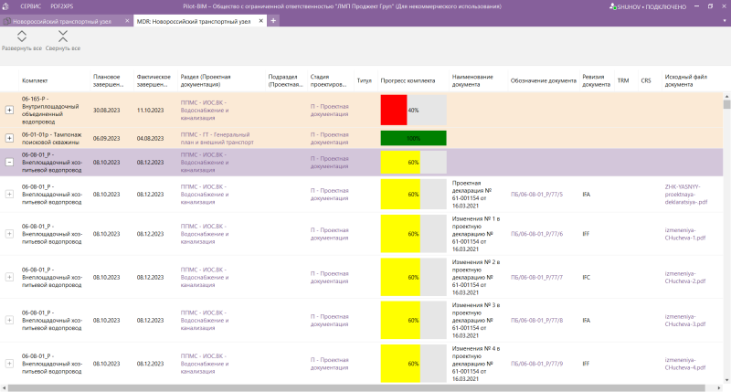
Task: Sort by Плановое завершение column header
Action: click(107, 80)
